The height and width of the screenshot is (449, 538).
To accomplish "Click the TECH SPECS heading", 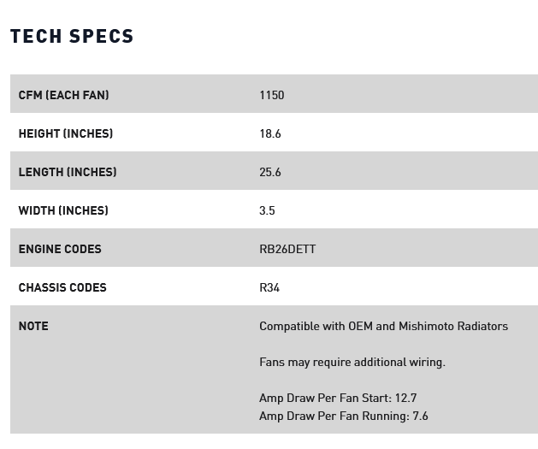I will [x=72, y=36].
